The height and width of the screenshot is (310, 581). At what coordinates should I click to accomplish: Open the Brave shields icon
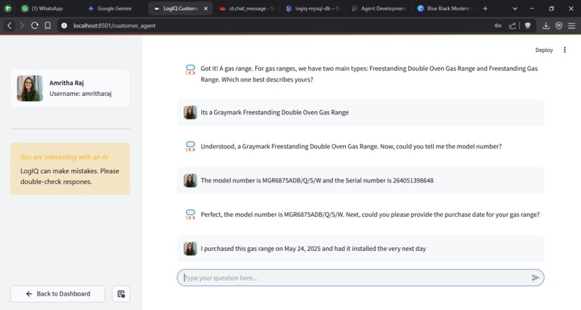[528, 25]
